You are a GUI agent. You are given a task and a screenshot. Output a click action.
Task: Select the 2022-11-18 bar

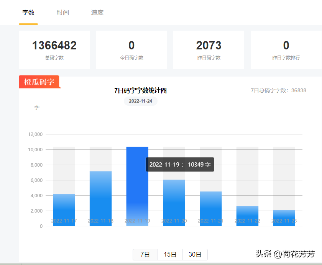pos(100,198)
